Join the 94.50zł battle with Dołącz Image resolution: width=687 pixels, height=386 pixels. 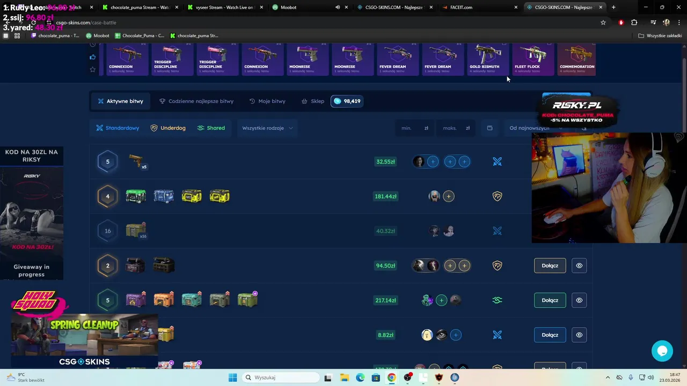pos(550,265)
